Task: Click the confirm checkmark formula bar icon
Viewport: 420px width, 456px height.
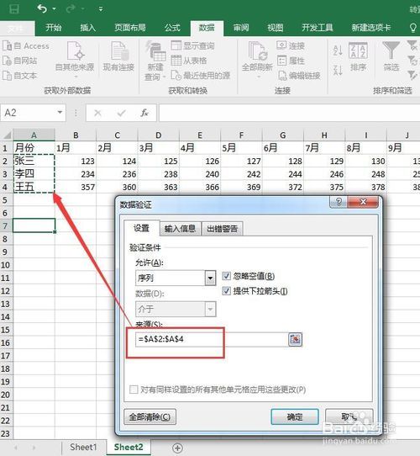Action: 122,113
